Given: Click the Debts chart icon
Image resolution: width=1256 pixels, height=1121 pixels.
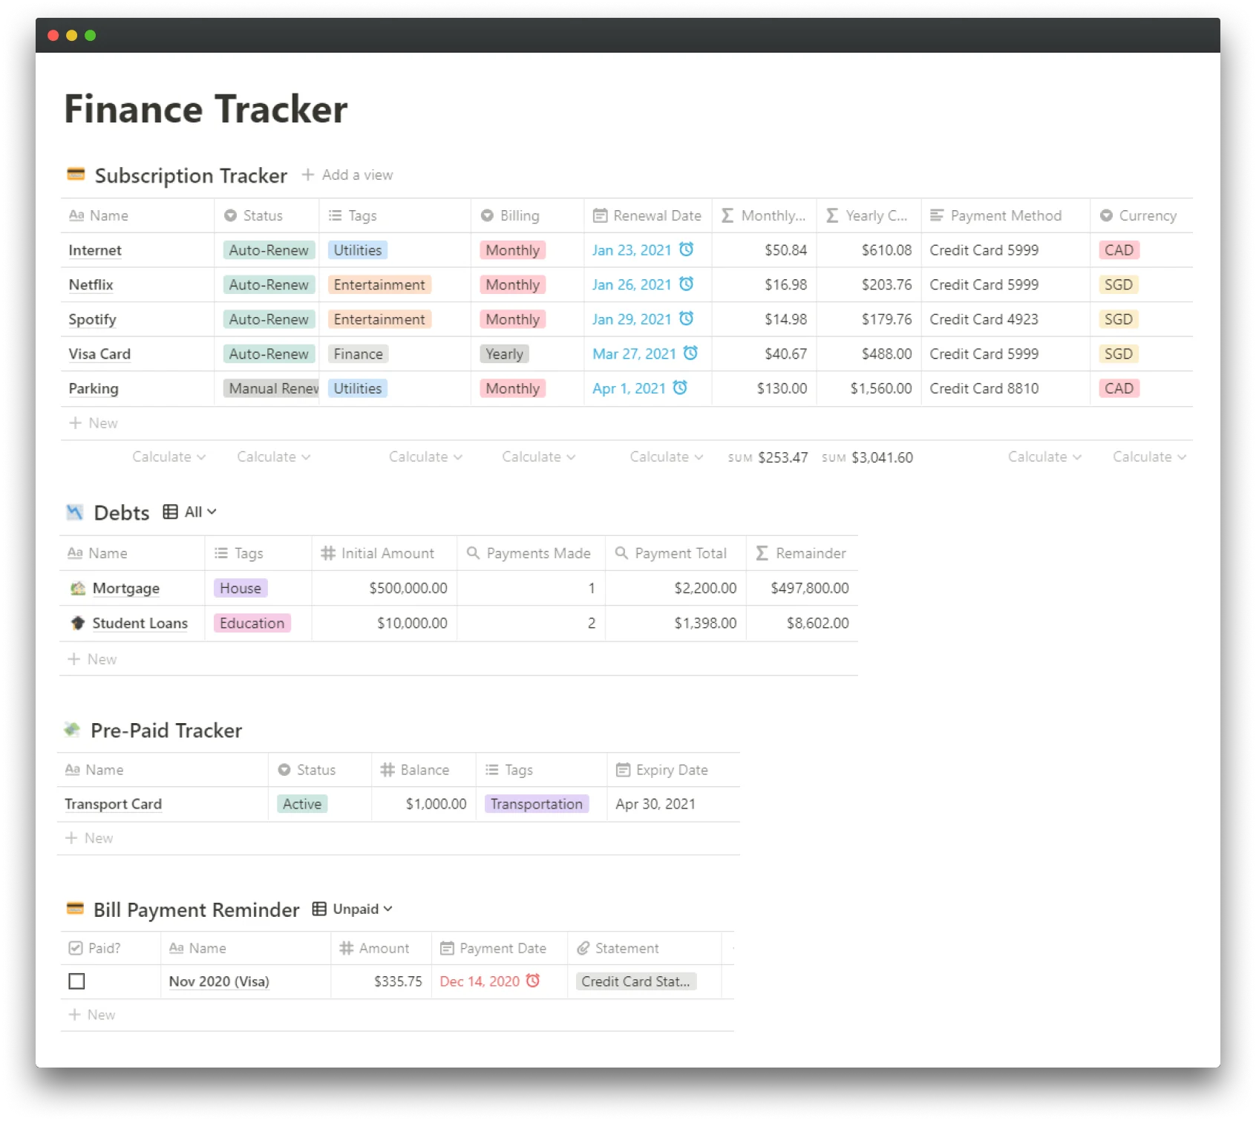Looking at the screenshot, I should [74, 512].
